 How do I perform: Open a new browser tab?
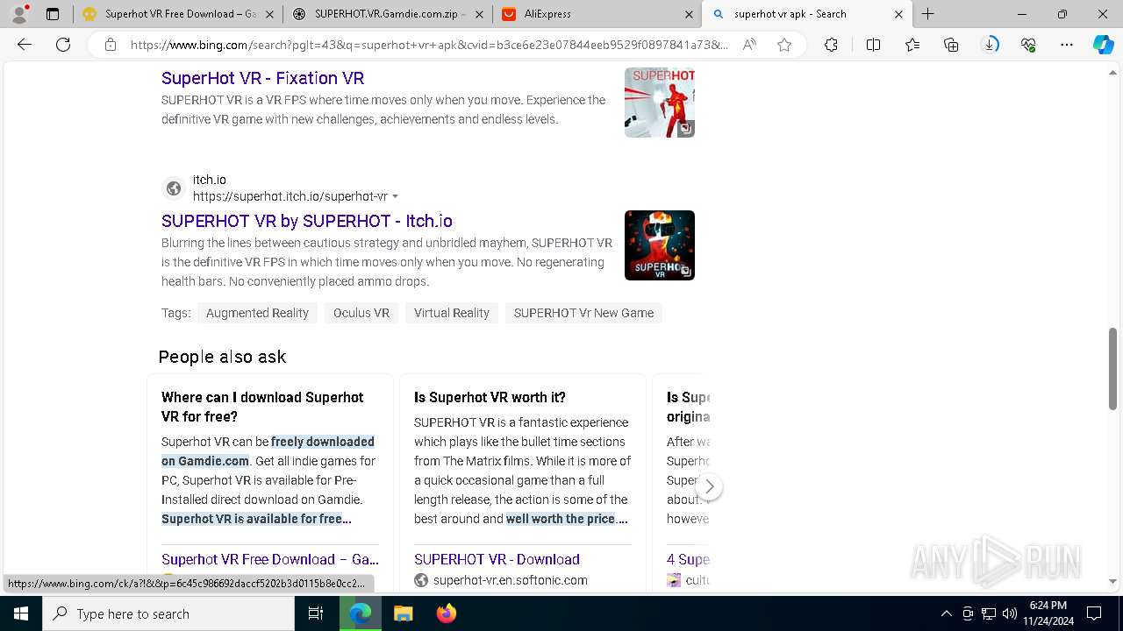[x=928, y=14]
